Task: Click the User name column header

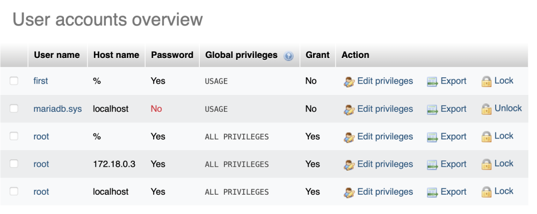Action: pos(57,55)
